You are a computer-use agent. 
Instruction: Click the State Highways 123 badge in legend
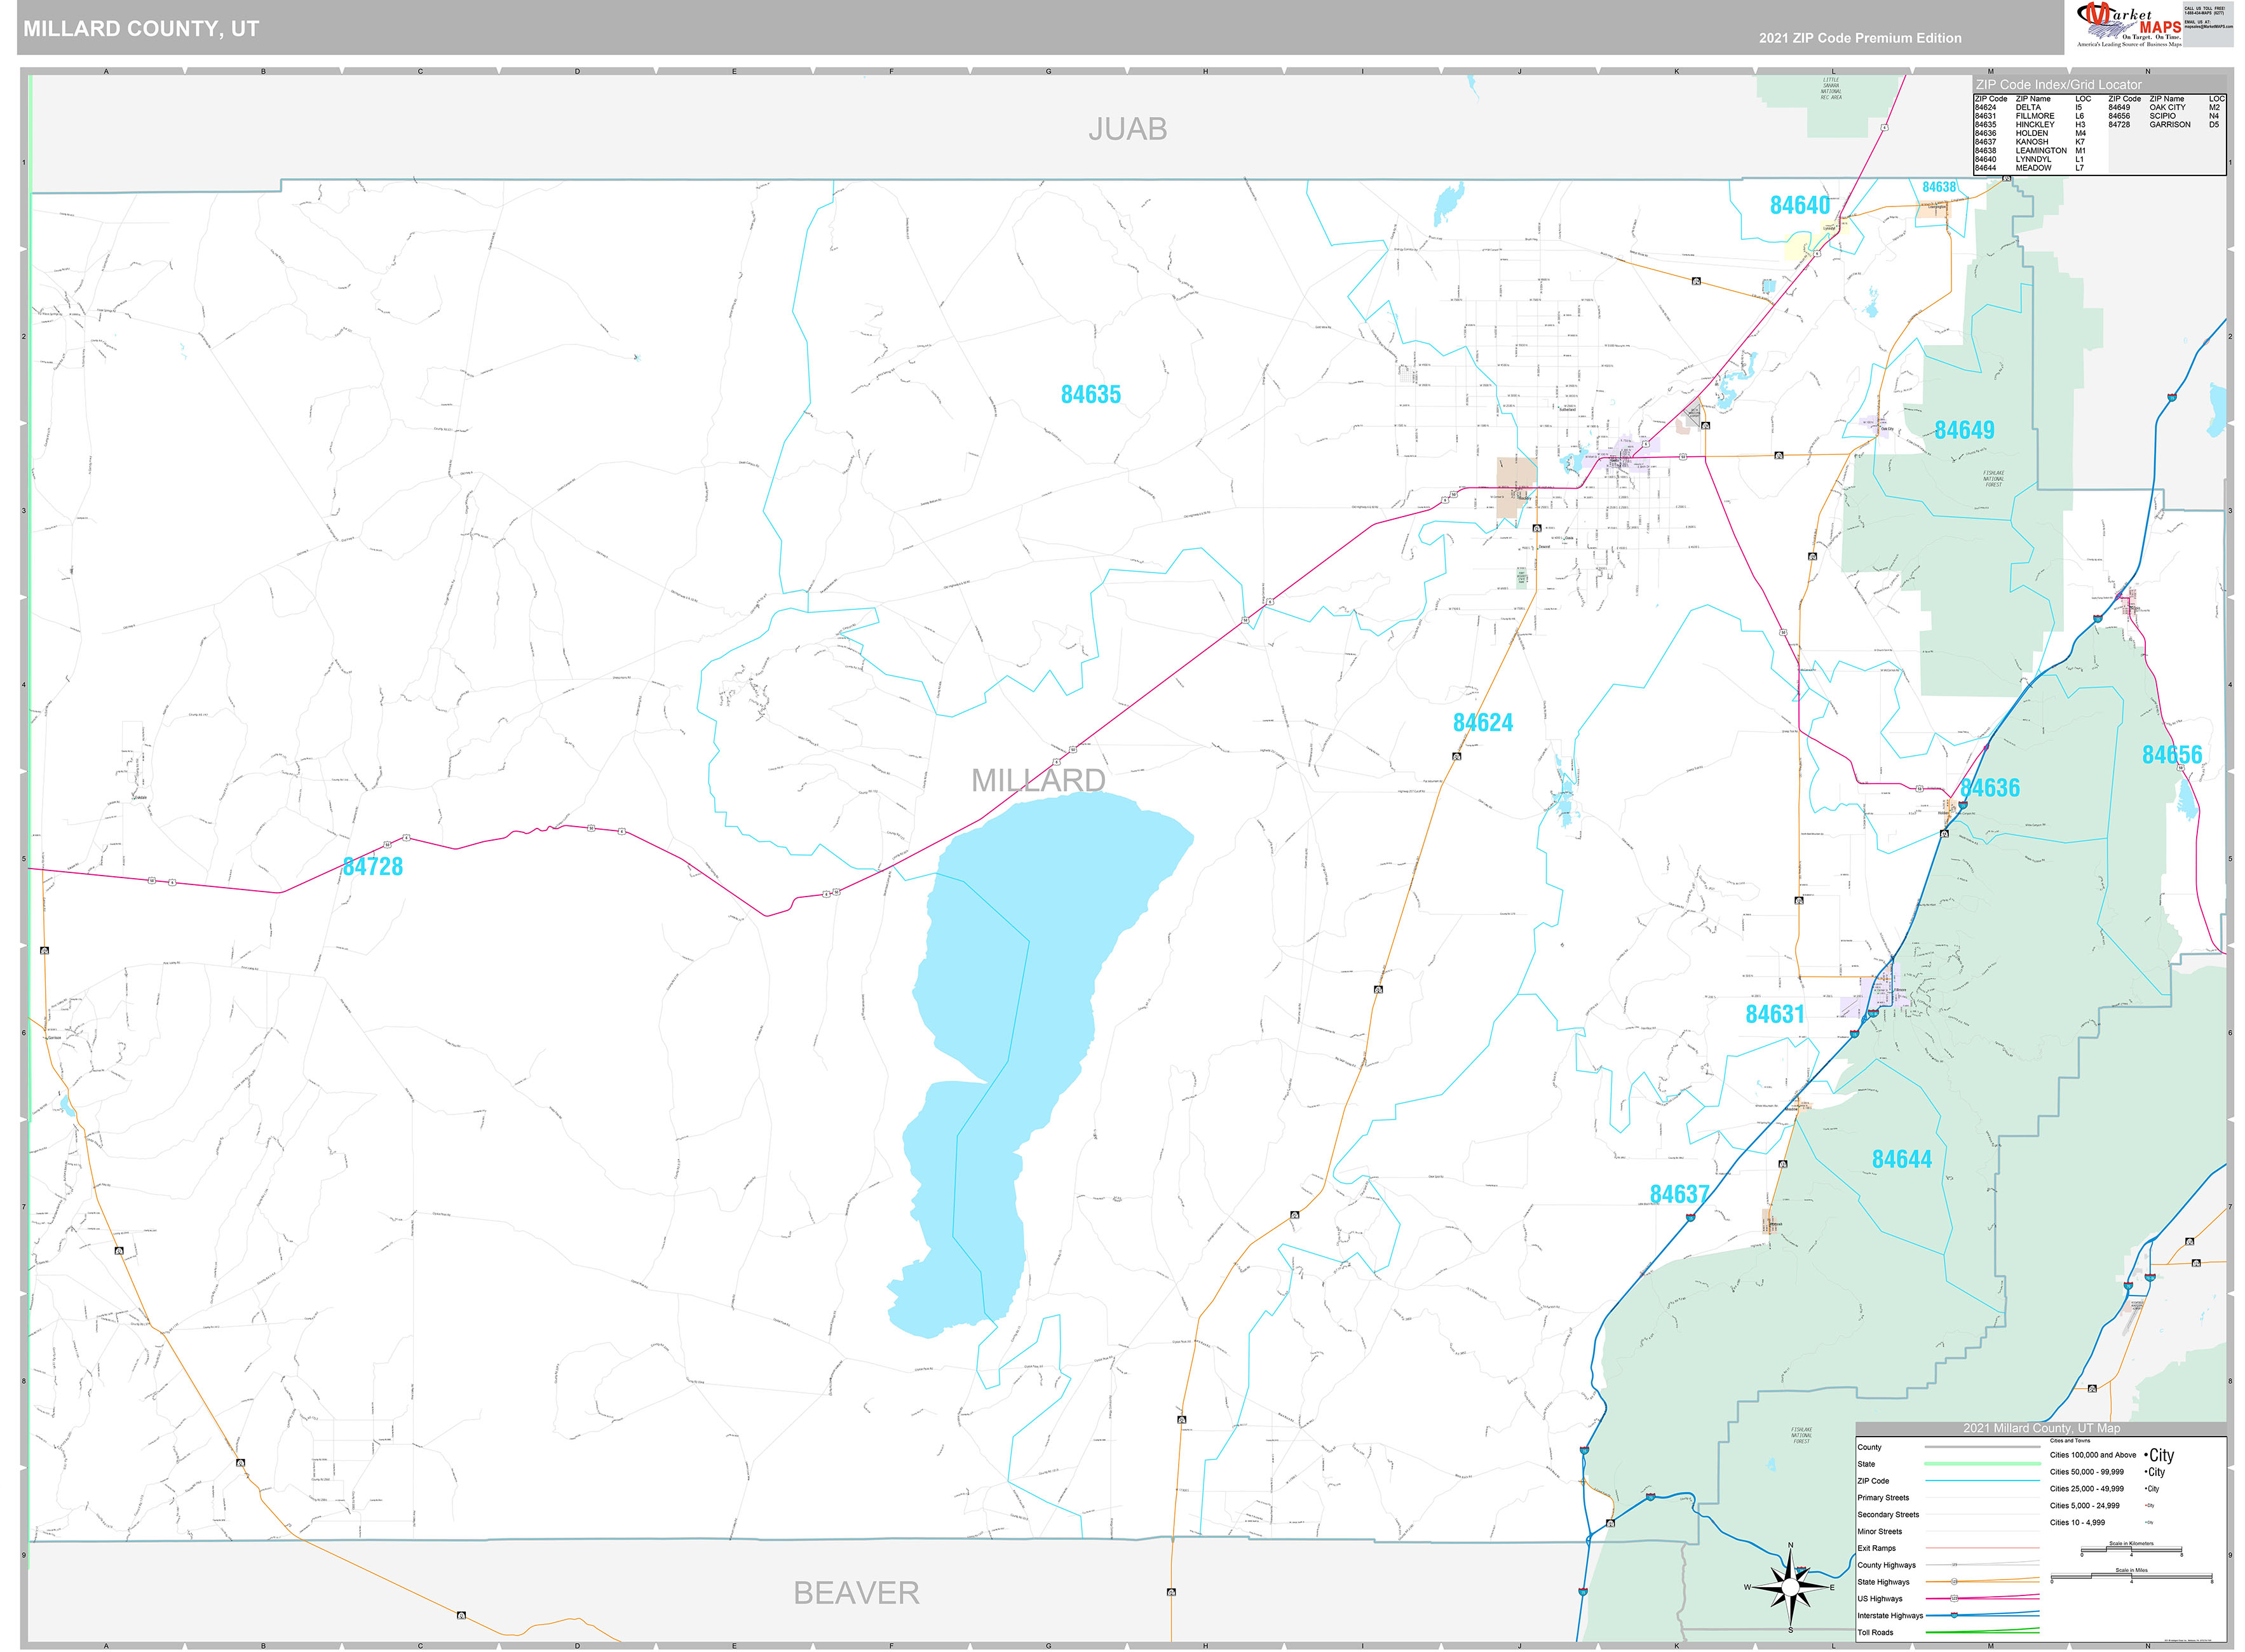pos(1954,1582)
